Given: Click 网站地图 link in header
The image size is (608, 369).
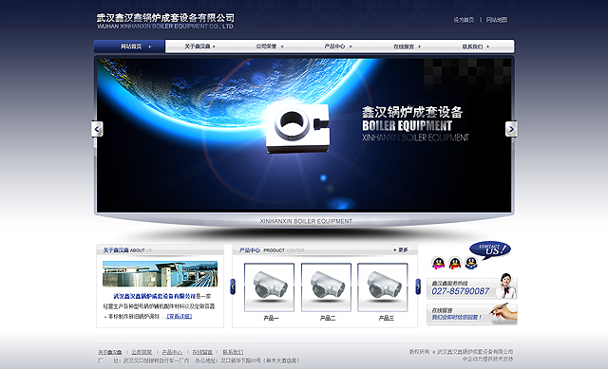Looking at the screenshot, I should point(496,20).
